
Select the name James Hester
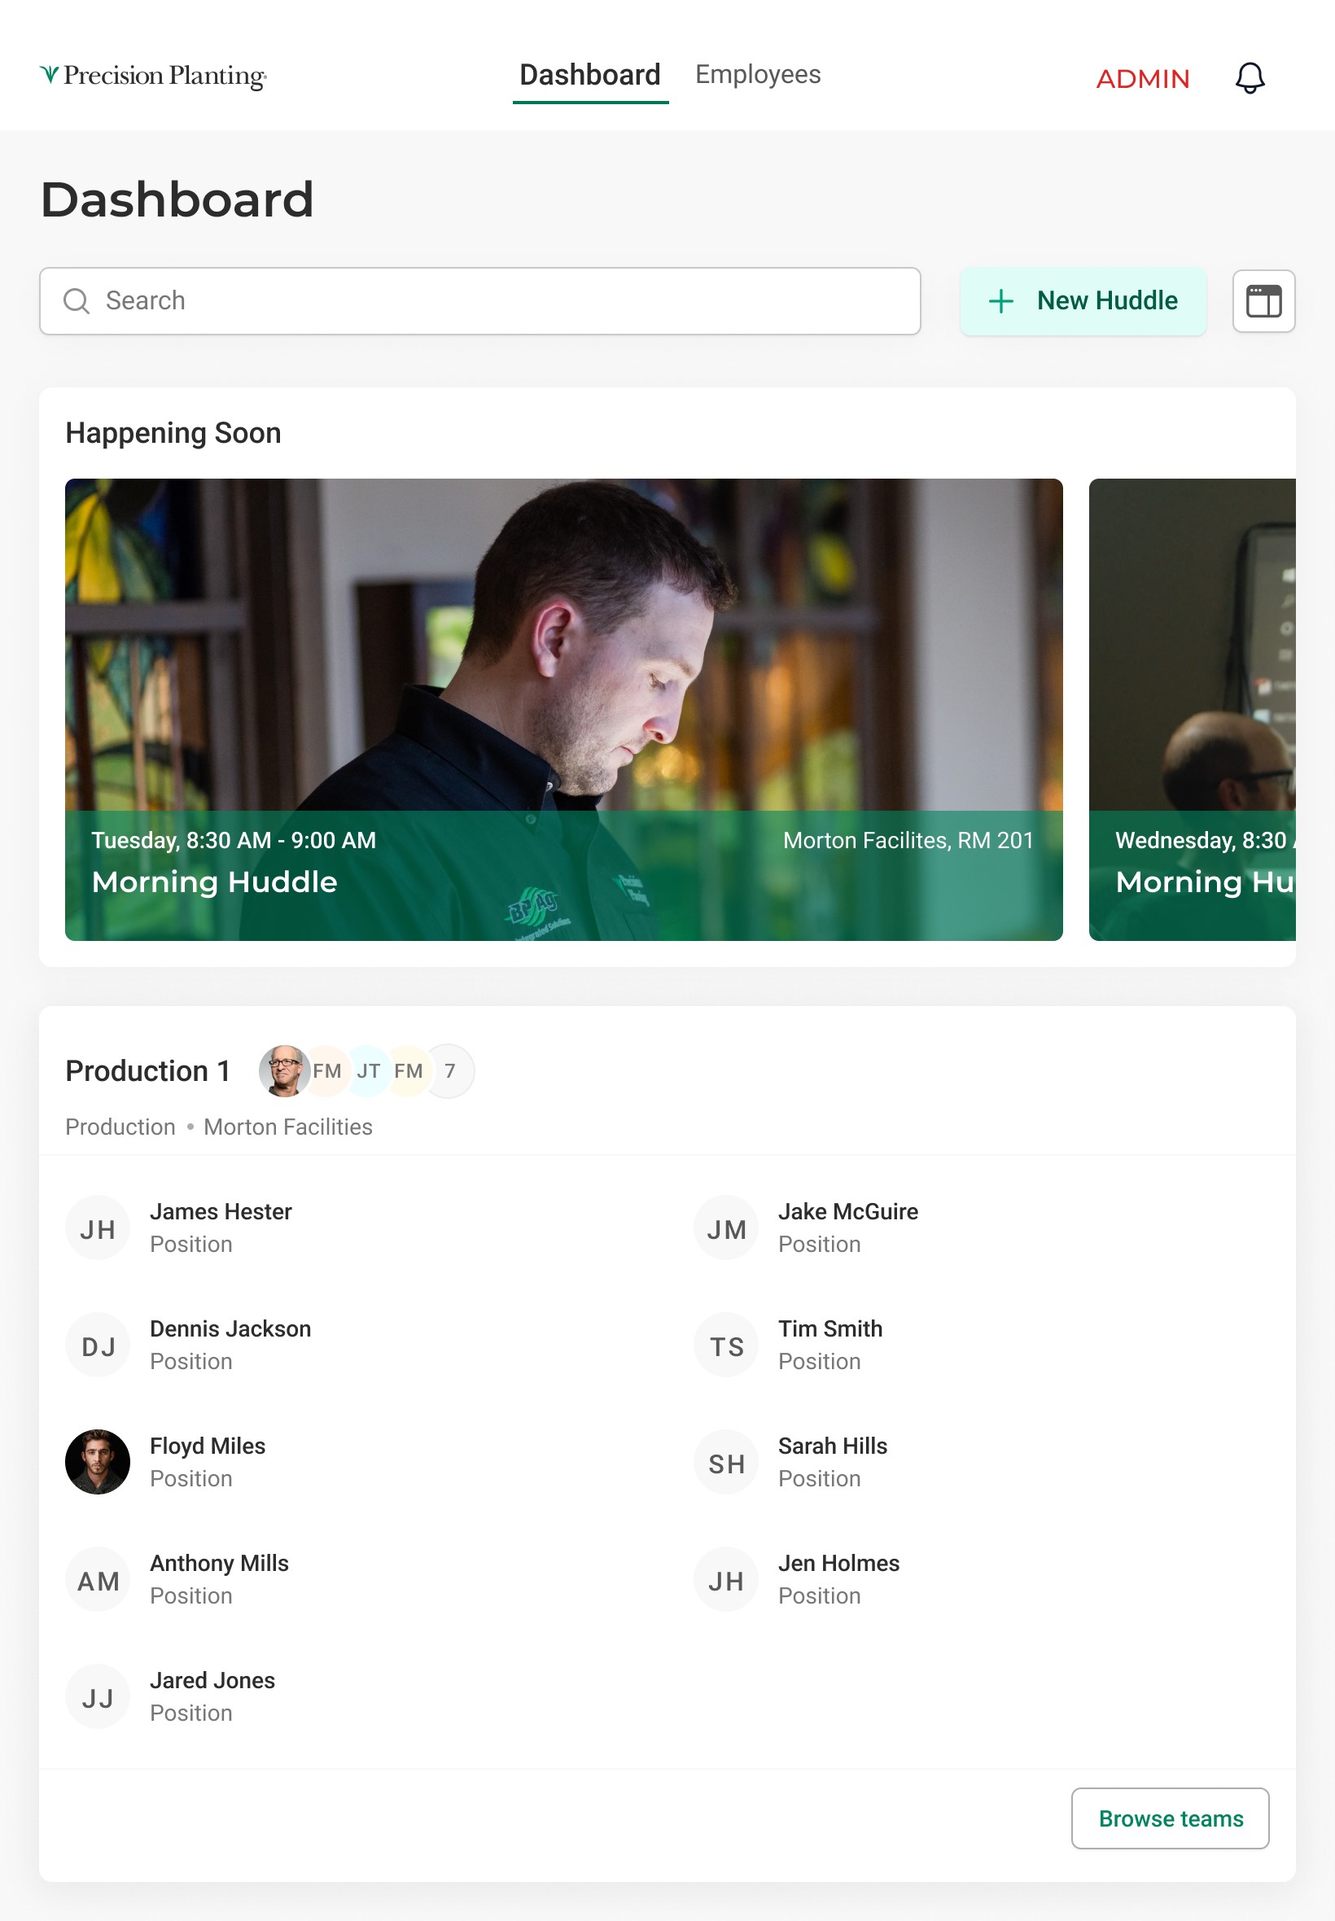[x=221, y=1212]
